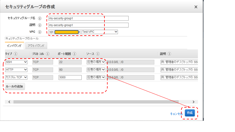The height and width of the screenshot is (132, 235).
Task: Click right arrow of horizontal scrollbar
Action: pos(193,102)
